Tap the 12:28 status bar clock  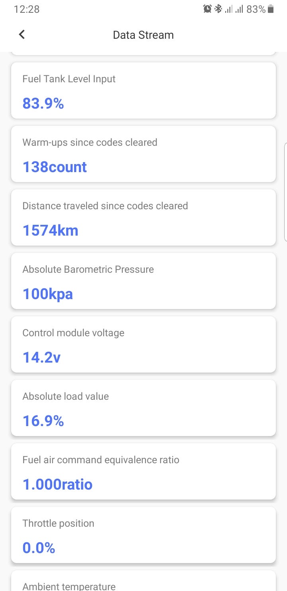(x=27, y=9)
